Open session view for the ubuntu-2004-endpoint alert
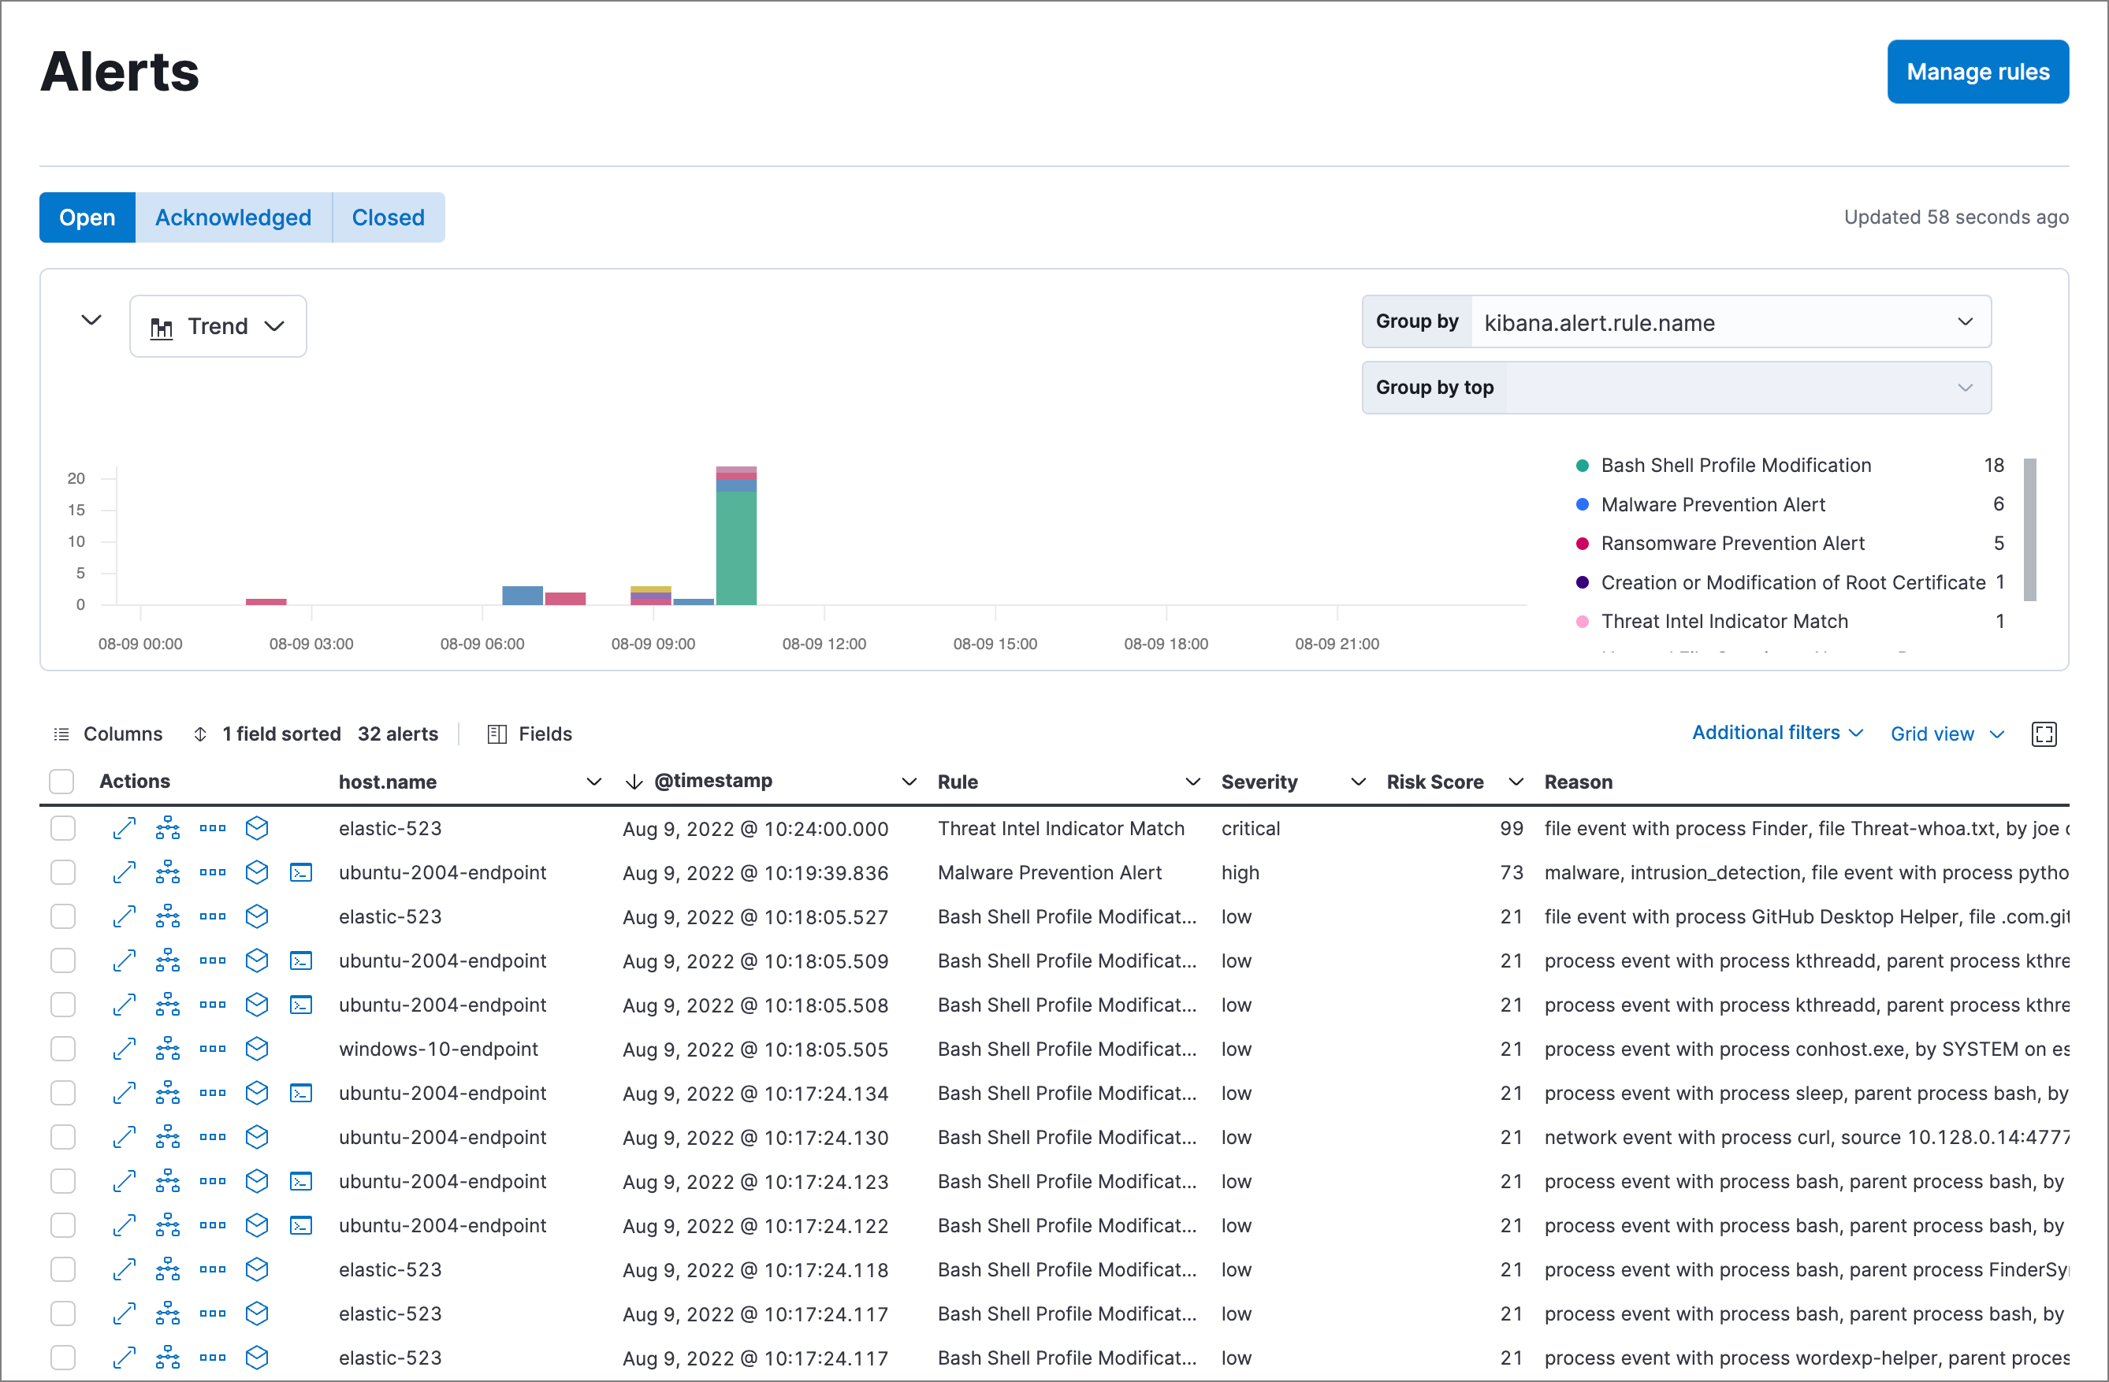The image size is (2109, 1382). point(301,872)
